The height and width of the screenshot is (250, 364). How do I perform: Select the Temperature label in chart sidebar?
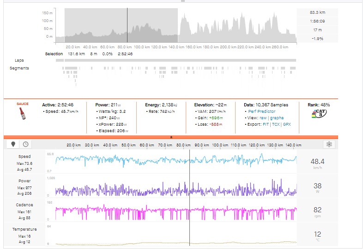pyautogui.click(x=24, y=229)
